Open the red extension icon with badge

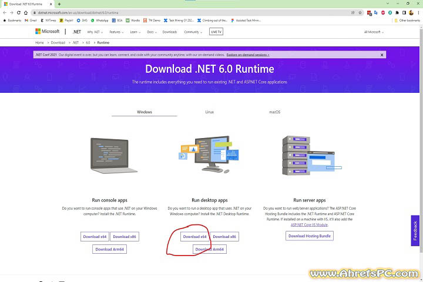(x=370, y=13)
